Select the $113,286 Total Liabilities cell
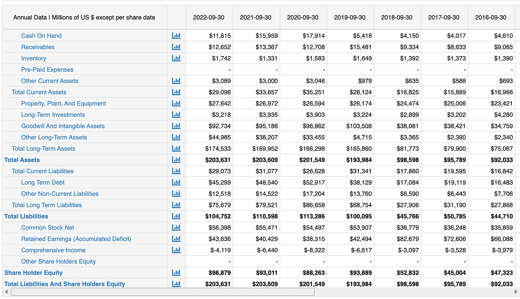The image size is (520, 299). 304,216
